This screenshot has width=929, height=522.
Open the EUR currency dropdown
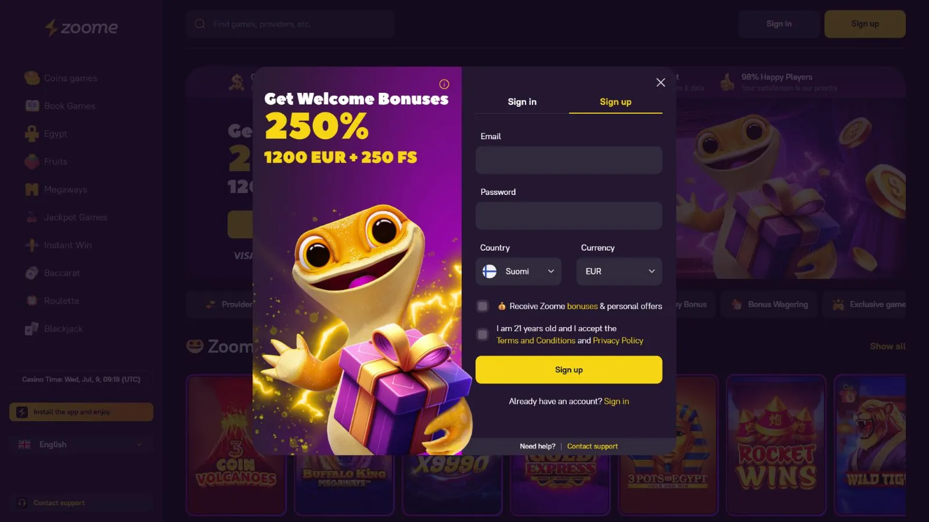620,271
